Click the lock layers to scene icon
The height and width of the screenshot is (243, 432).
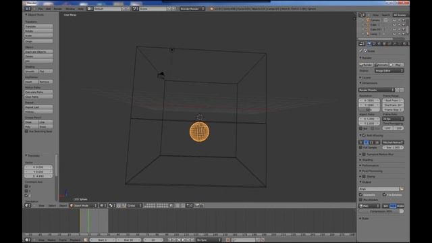click(x=171, y=205)
